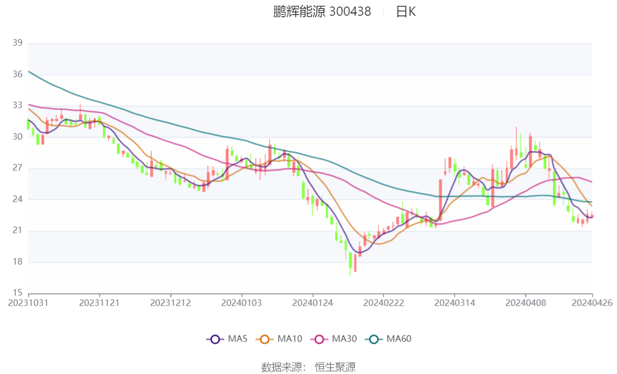Screen dimensions: 617x374
Task: Click the 恒生聚源 data source text
Action: coord(335,367)
